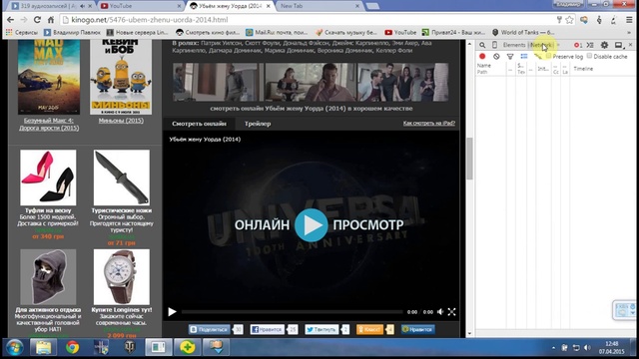This screenshot has height=359, width=639.
Task: Reload the page with the refresh icon
Action: tap(37, 20)
